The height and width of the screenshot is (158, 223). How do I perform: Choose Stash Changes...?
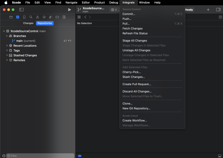point(152,77)
